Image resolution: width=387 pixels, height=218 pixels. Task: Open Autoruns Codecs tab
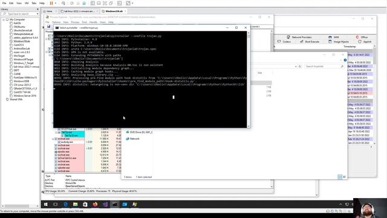pos(284,42)
